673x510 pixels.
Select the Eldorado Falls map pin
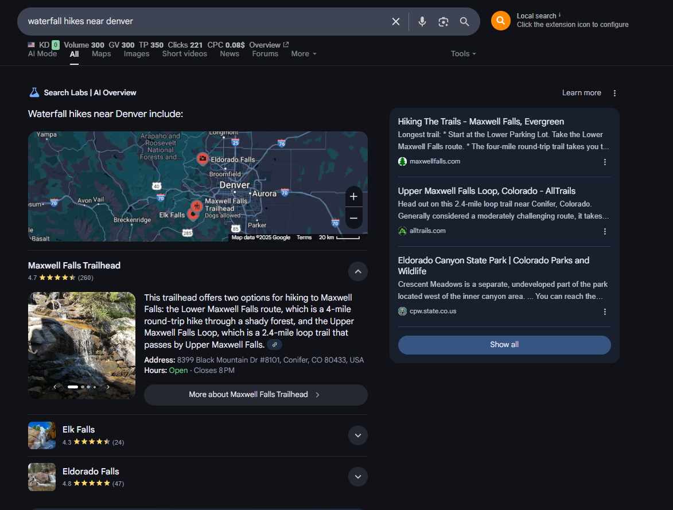203,159
